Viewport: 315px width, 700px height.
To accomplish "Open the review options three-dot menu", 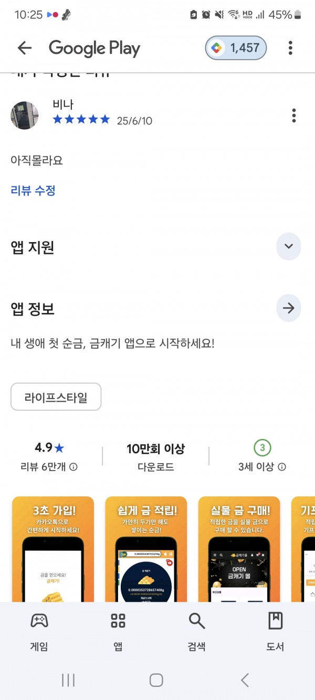I will click(294, 116).
